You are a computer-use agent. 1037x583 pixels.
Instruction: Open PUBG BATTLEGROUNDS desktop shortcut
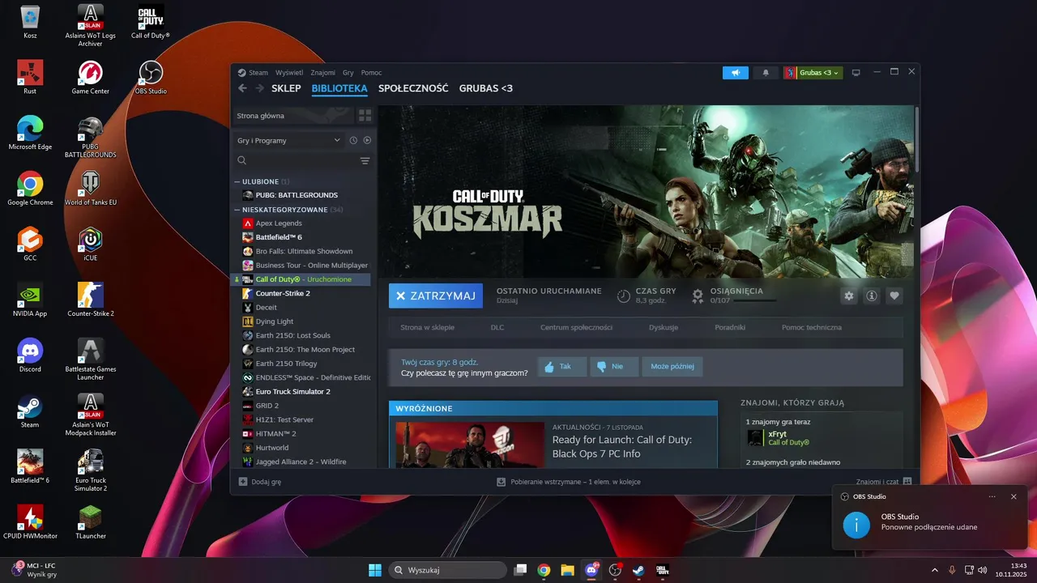90,136
